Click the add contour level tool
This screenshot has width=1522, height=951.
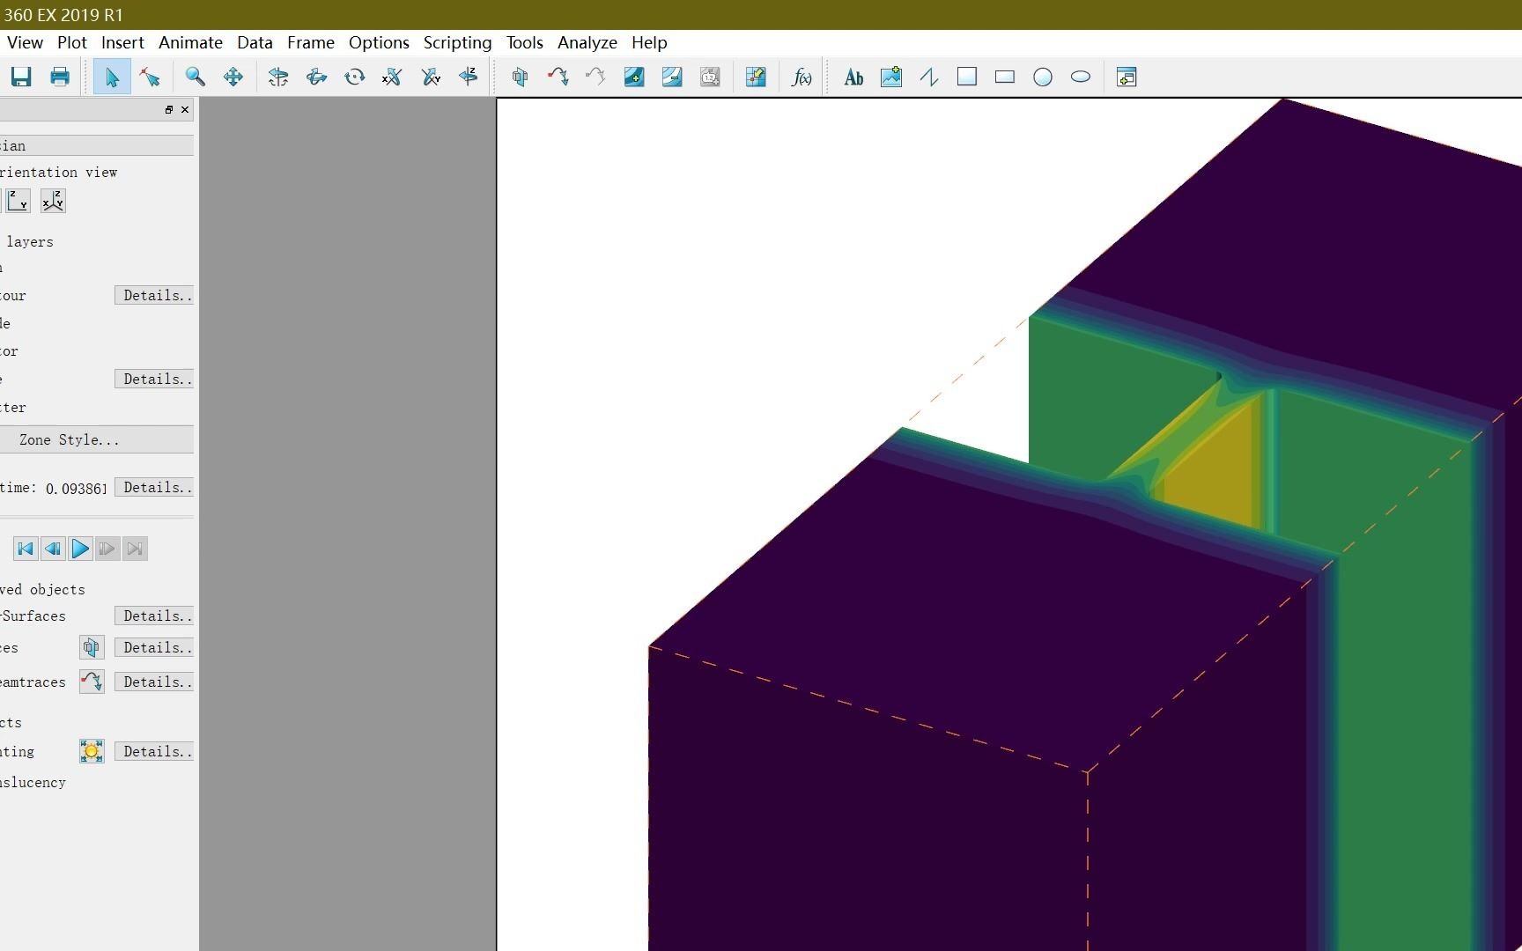click(x=633, y=77)
